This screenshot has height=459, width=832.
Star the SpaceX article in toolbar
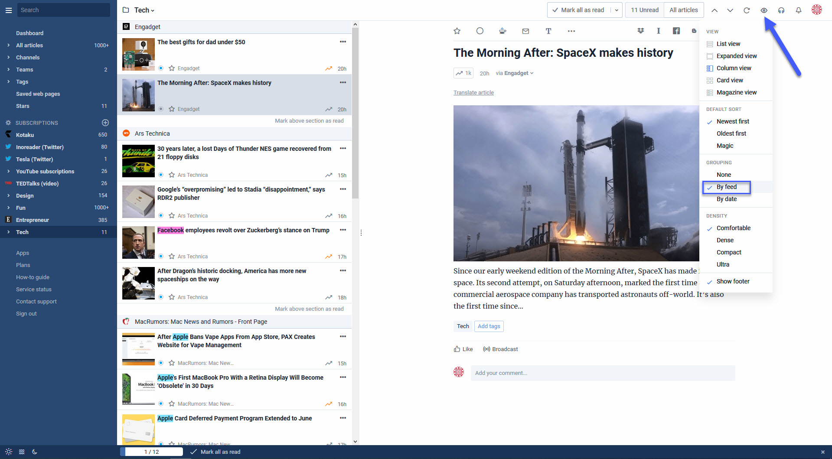[457, 31]
